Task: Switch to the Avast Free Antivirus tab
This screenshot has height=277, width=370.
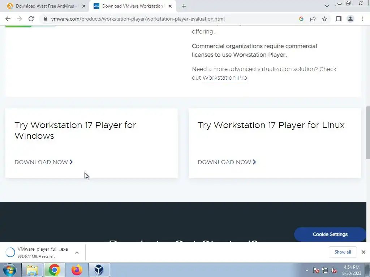Action: point(44,6)
